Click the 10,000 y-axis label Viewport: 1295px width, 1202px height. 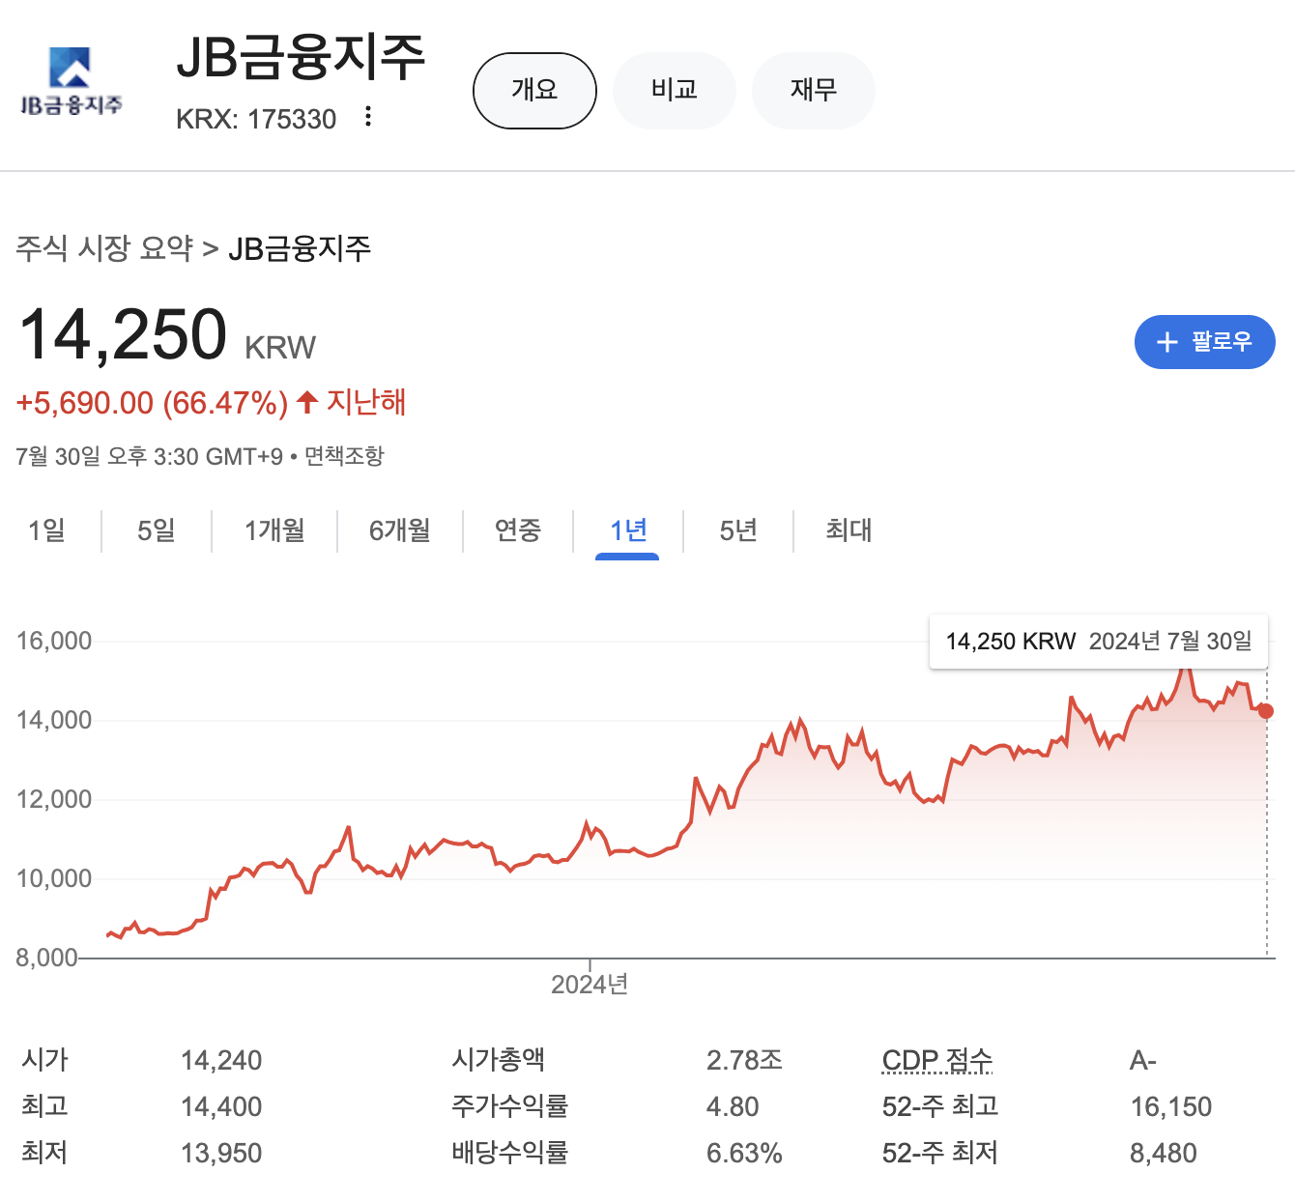coord(54,878)
